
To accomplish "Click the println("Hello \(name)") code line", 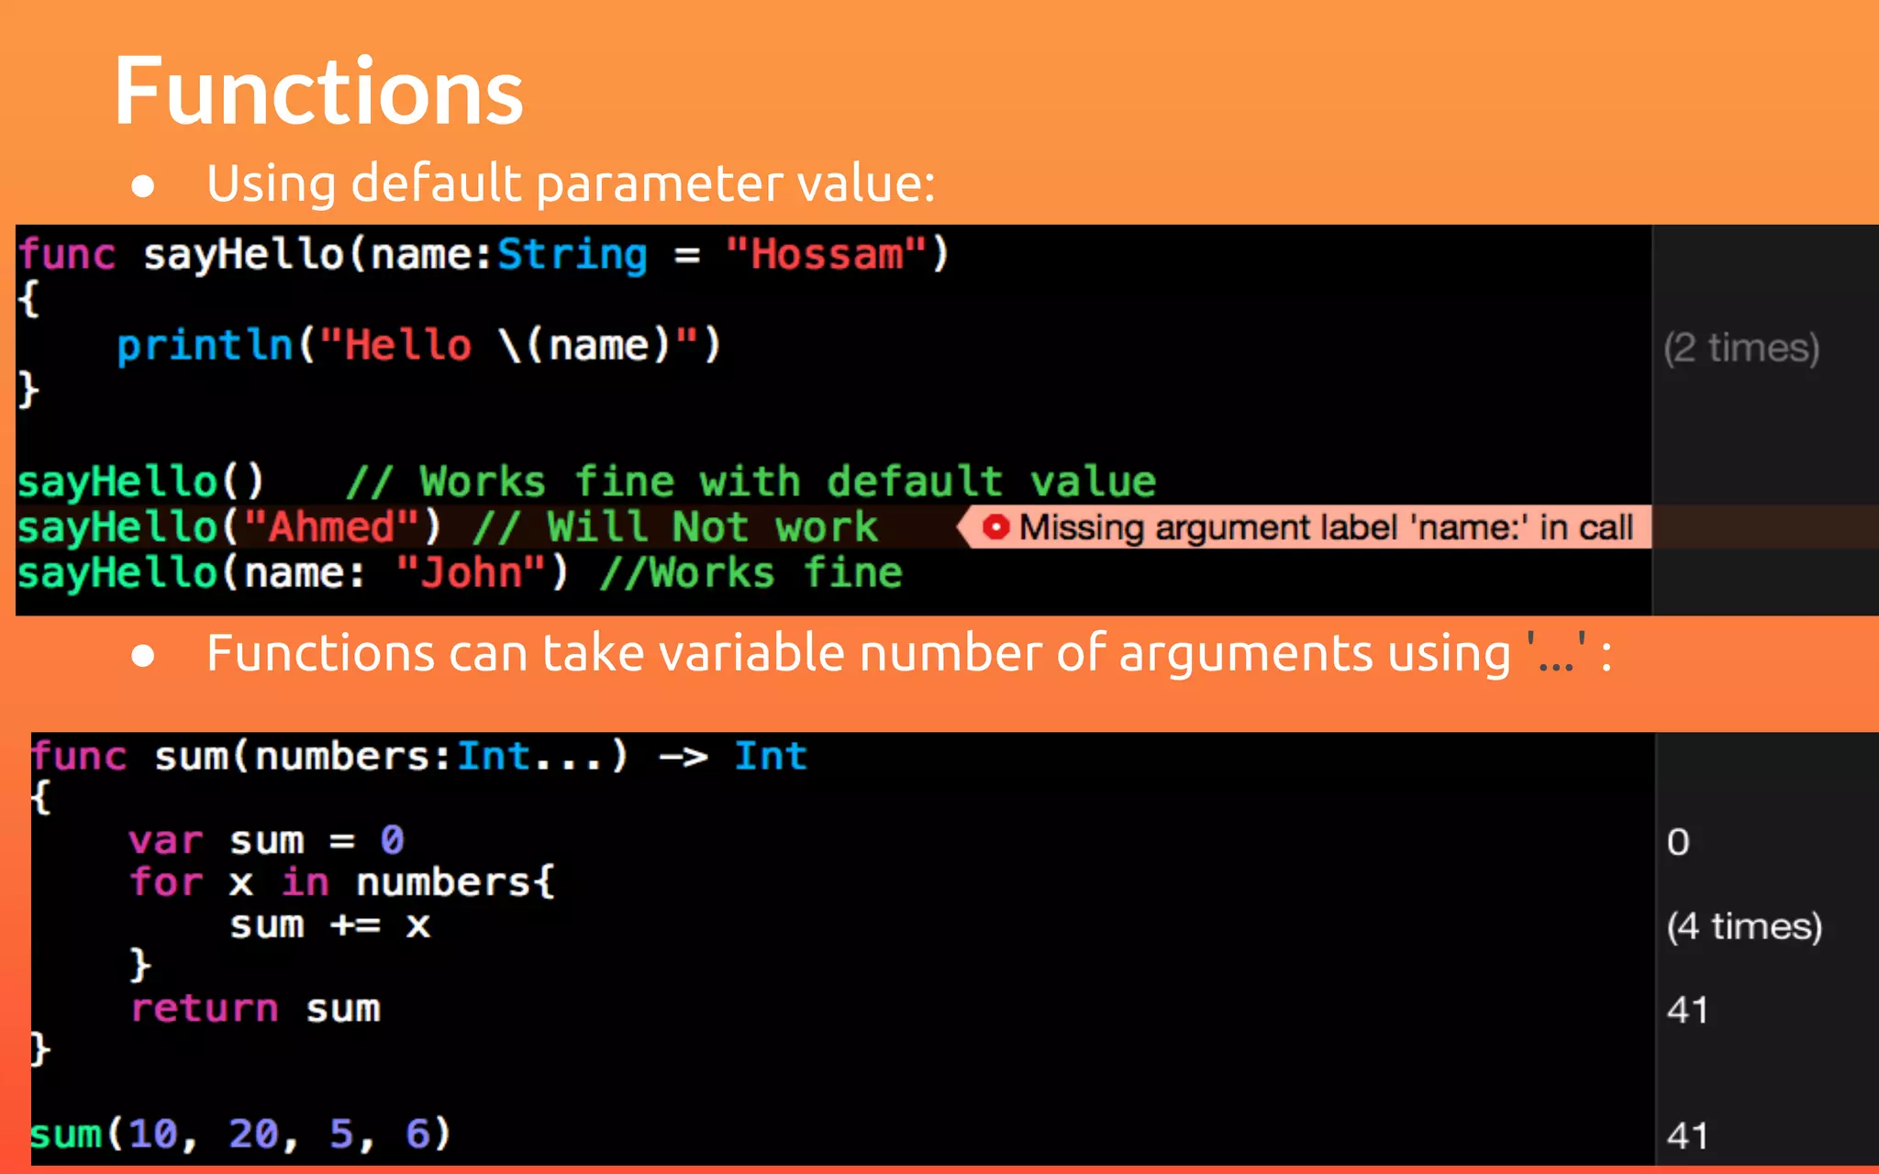I will click(x=419, y=346).
